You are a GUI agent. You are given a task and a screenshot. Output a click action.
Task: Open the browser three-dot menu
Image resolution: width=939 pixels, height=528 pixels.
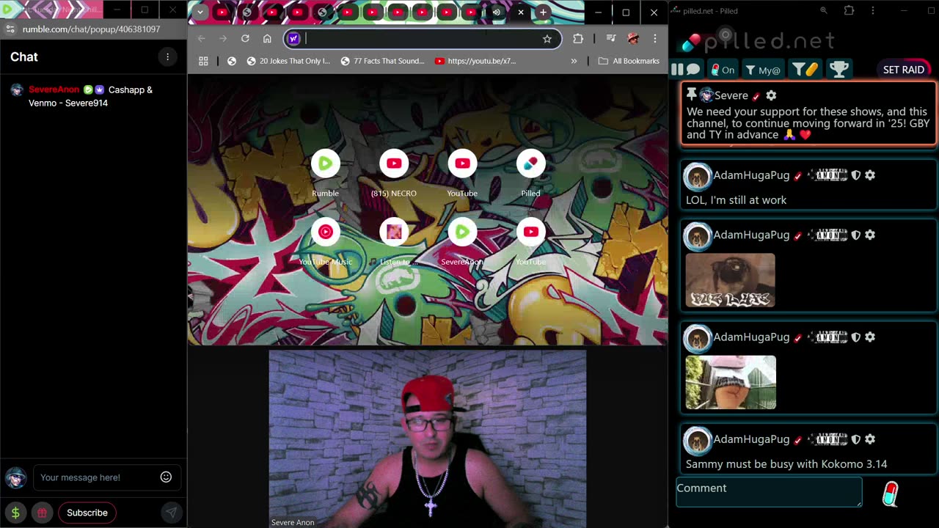click(655, 39)
